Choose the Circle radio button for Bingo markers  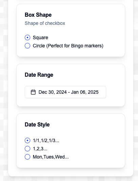(27, 46)
